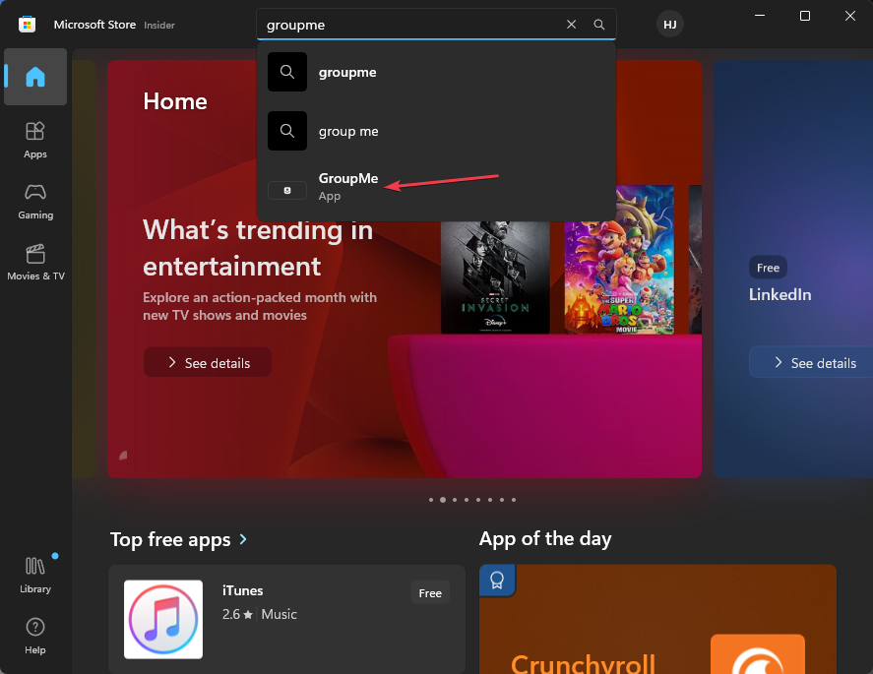This screenshot has width=873, height=674.
Task: Open the Help page
Action: 35,636
